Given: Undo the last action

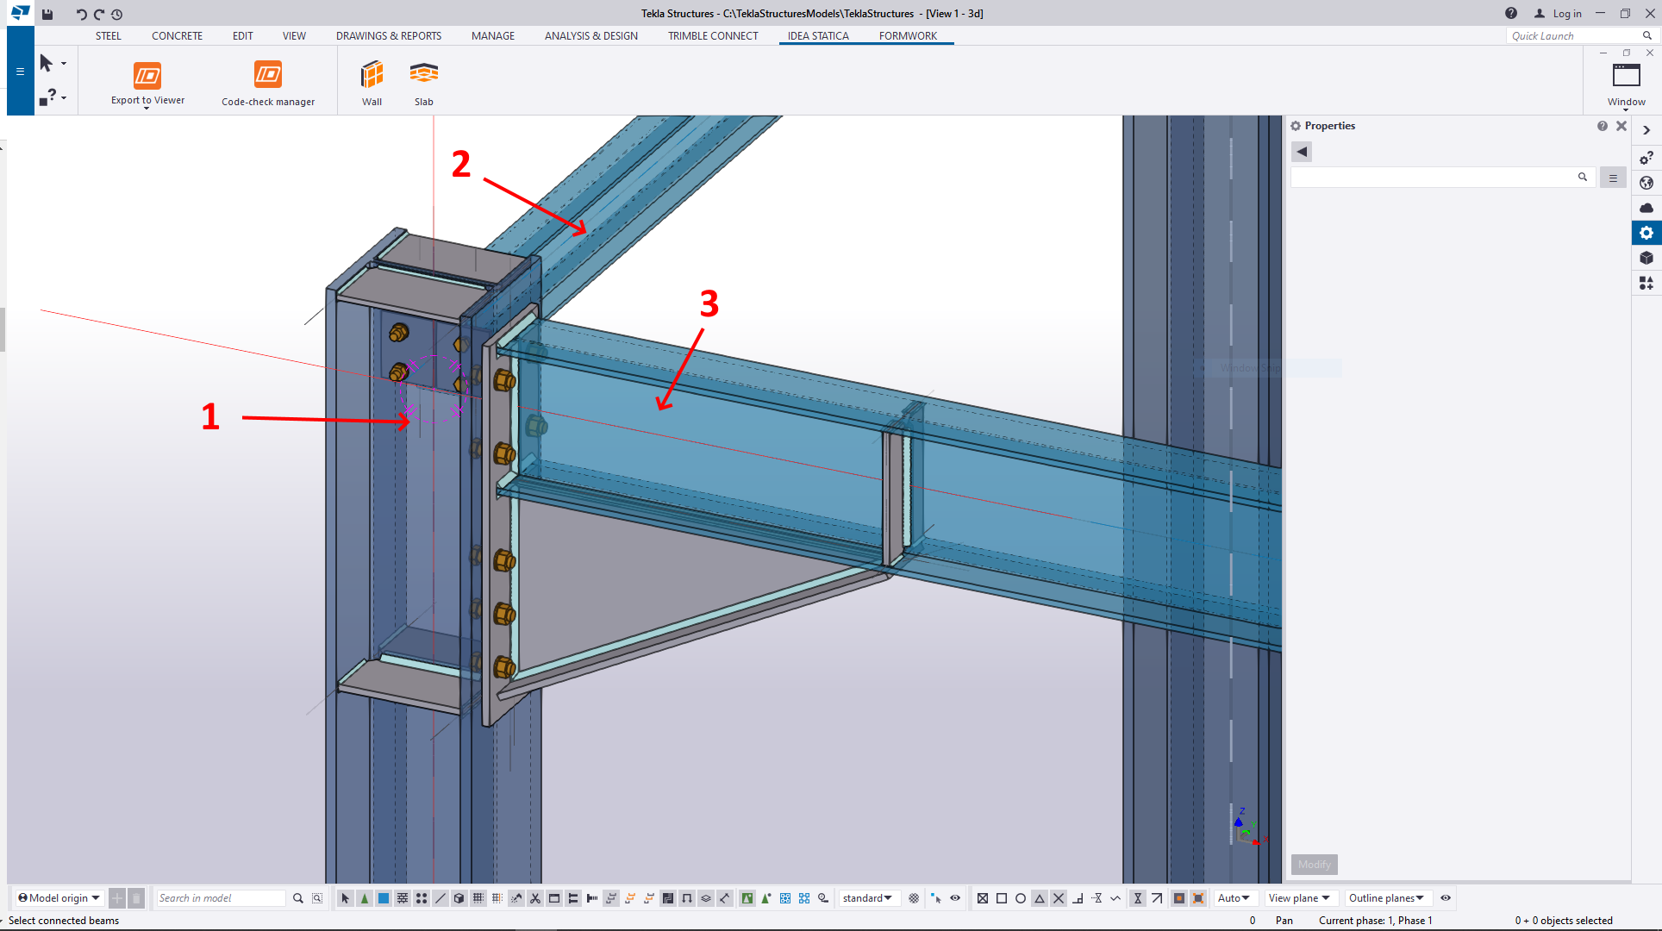Looking at the screenshot, I should 80,14.
